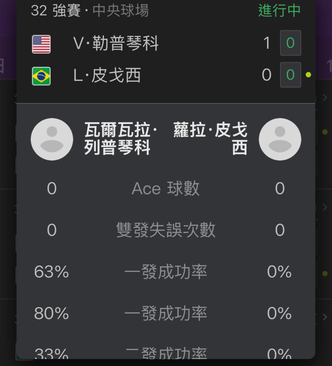
Task: Select player V·勒普琴科 in the scoreboard
Action: coord(116,43)
